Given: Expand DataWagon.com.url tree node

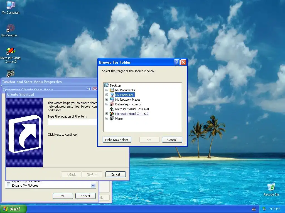Looking at the screenshot, I should (x=107, y=104).
